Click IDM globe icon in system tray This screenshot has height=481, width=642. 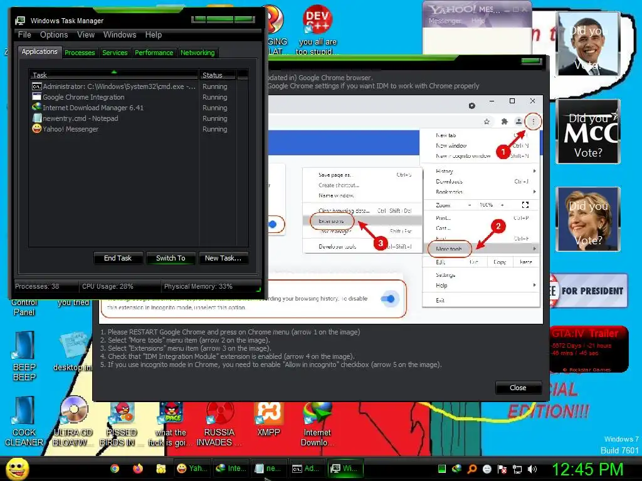tap(457, 469)
